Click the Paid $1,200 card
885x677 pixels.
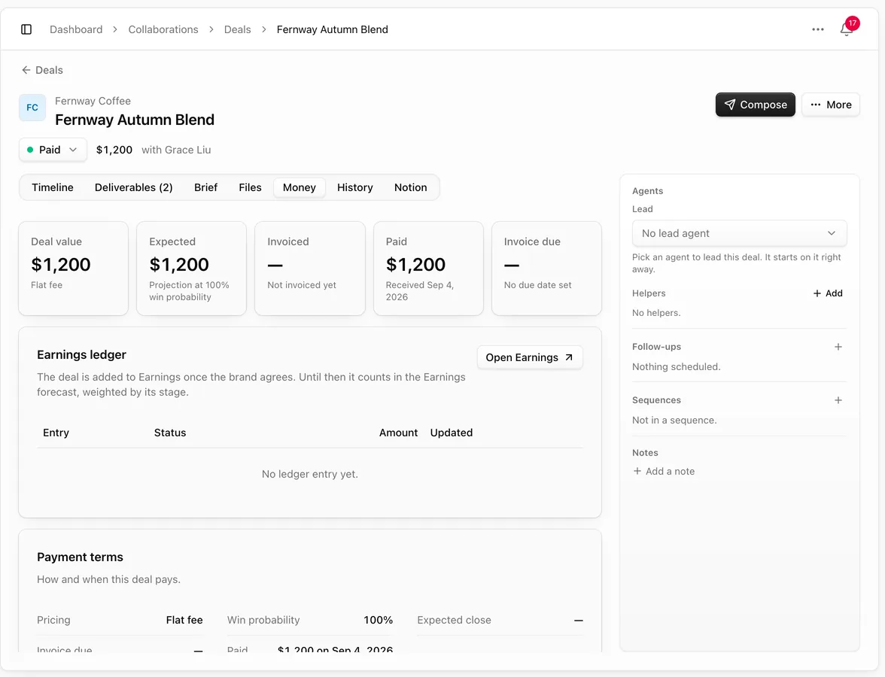click(x=428, y=269)
